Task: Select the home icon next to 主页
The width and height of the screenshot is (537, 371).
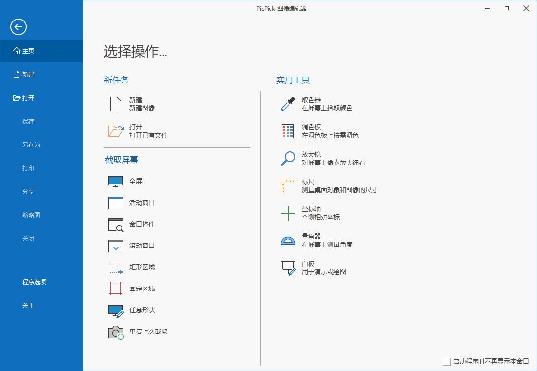Action: (x=16, y=51)
